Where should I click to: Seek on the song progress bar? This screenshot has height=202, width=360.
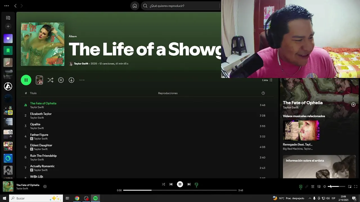pos(180,190)
